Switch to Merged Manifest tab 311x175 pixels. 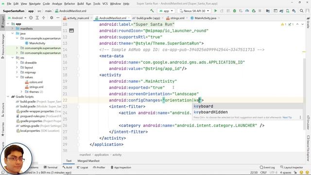click(x=88, y=161)
